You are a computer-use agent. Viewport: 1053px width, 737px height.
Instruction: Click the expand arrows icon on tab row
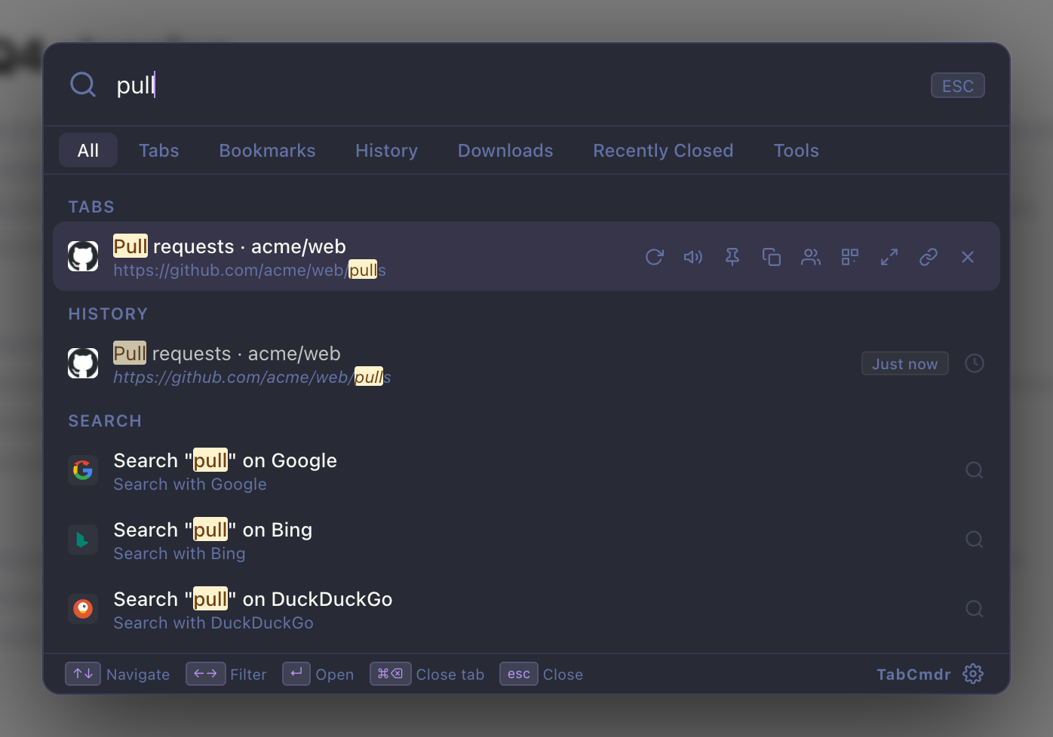click(889, 257)
